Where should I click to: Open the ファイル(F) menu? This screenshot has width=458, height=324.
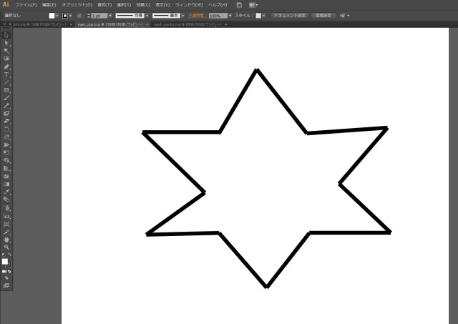[26, 4]
